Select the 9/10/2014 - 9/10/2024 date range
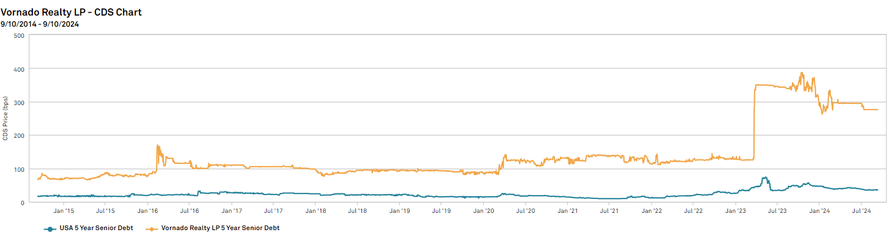 pos(40,24)
